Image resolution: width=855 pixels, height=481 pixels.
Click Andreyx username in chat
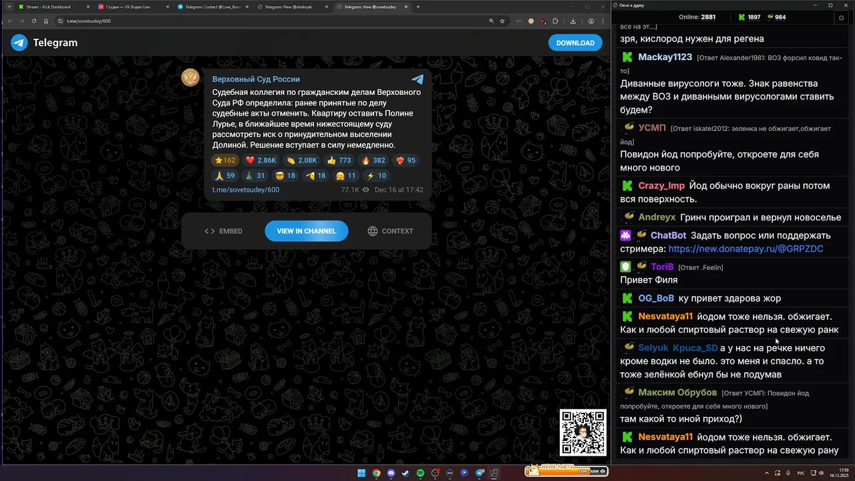[657, 217]
